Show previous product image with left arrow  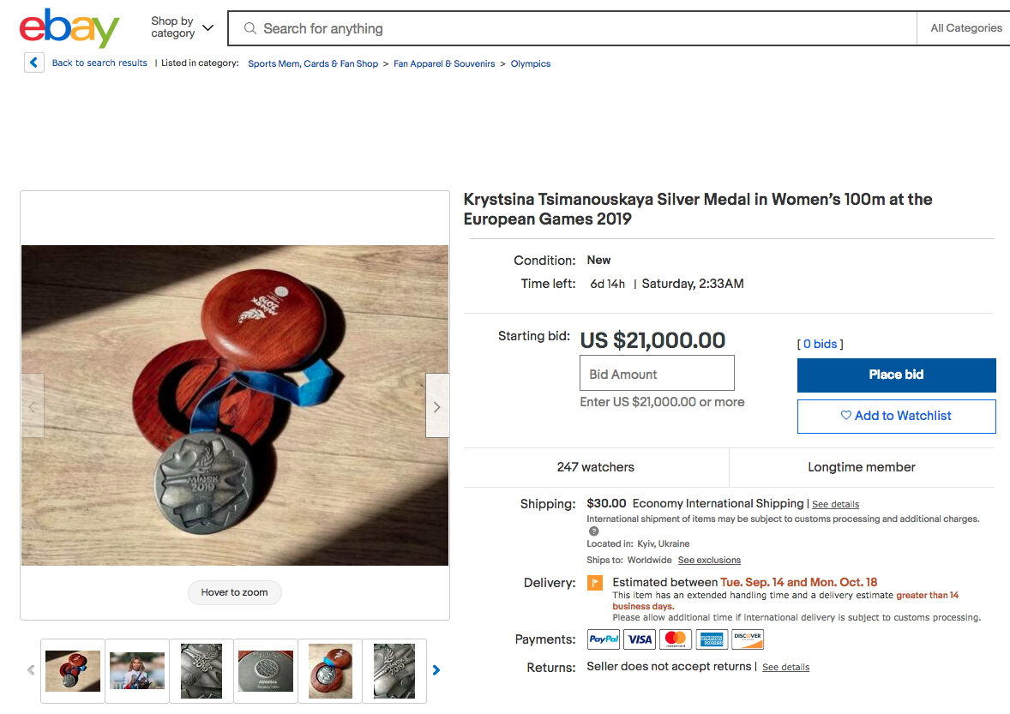33,406
